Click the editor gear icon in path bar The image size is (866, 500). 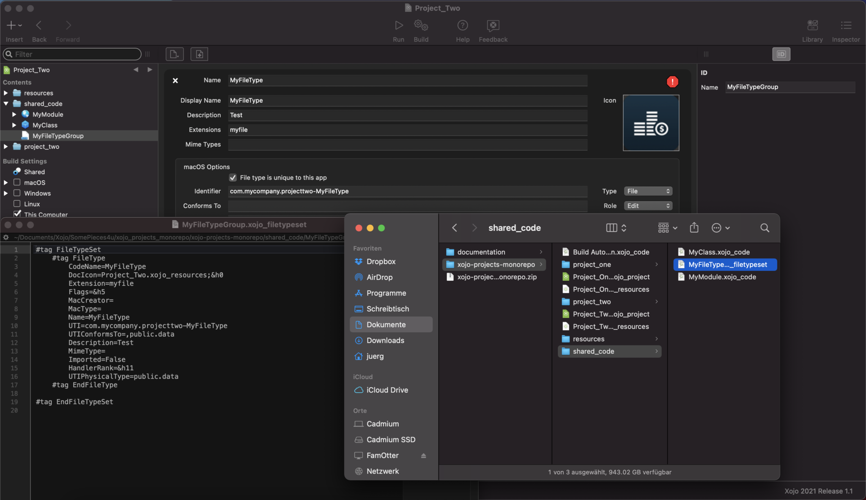click(6, 238)
